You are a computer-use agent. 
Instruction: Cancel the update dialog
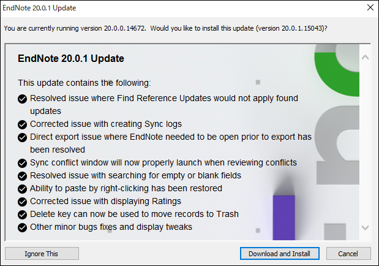348,253
